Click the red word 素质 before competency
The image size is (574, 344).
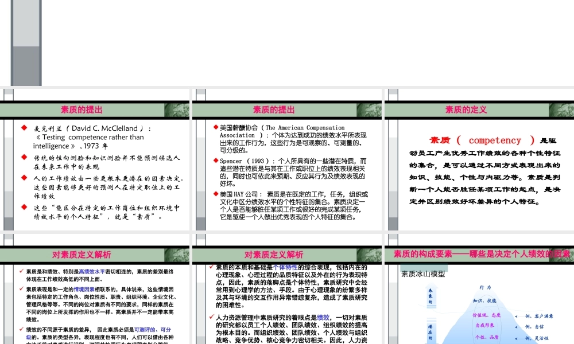click(440, 140)
